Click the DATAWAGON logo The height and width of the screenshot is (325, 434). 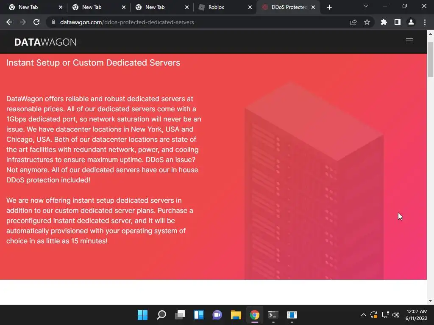click(x=45, y=42)
